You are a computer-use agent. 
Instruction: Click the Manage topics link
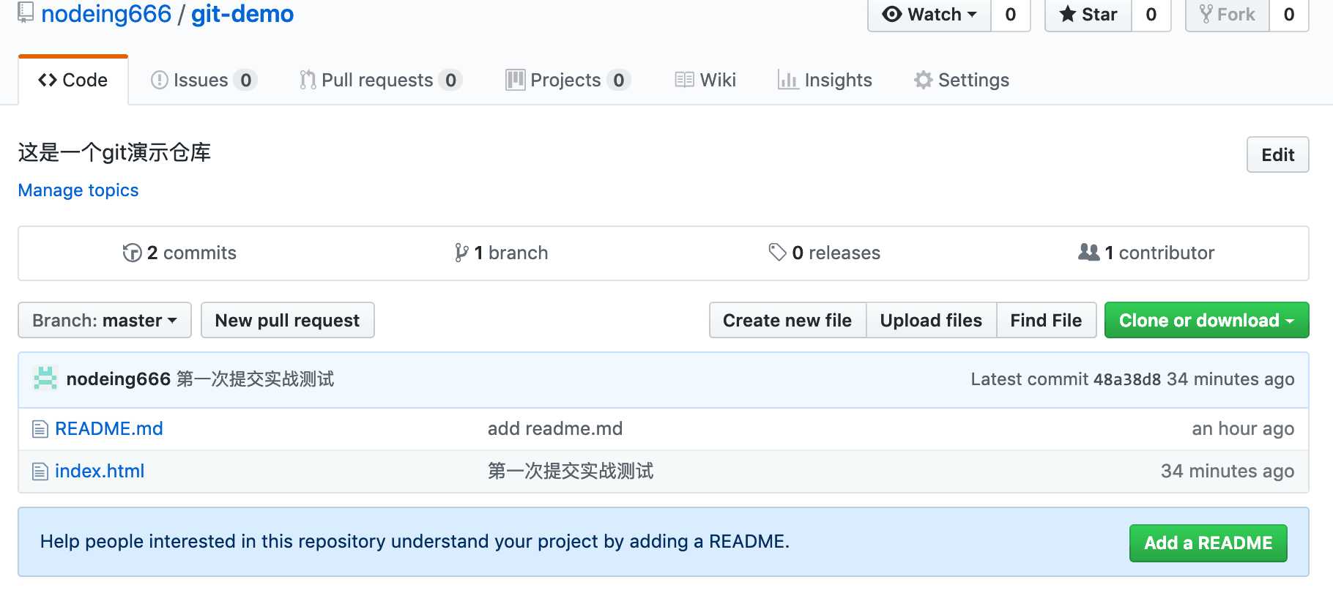pos(78,190)
